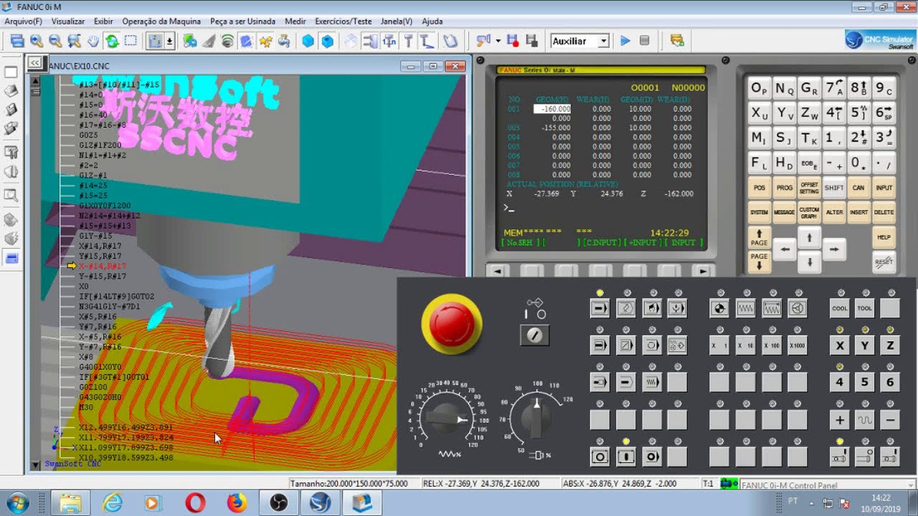918x516 pixels.
Task: Expand the view mode dropdown arrow
Action: click(x=170, y=41)
